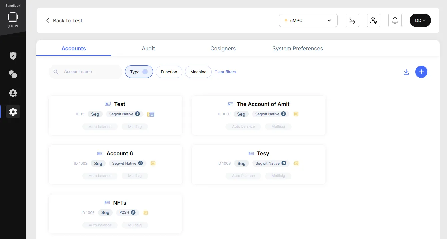Click Auto balance tag on Account of Amit card
The width and height of the screenshot is (447, 239).
[x=243, y=127]
